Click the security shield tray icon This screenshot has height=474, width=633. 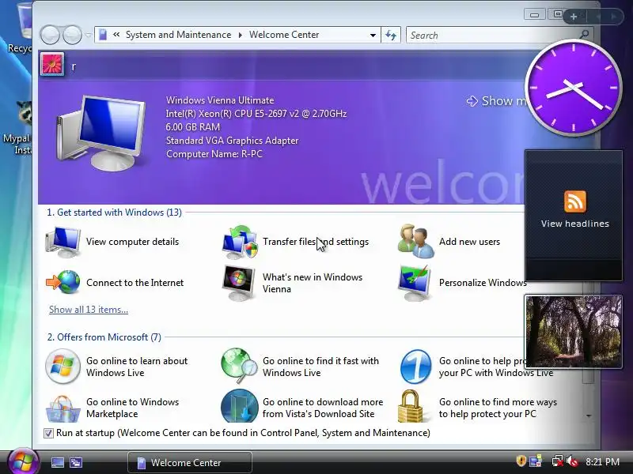pos(521,461)
